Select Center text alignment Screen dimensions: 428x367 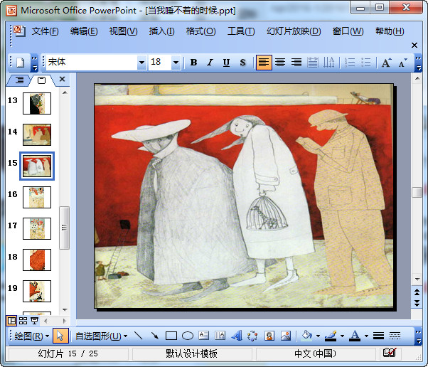click(x=280, y=63)
